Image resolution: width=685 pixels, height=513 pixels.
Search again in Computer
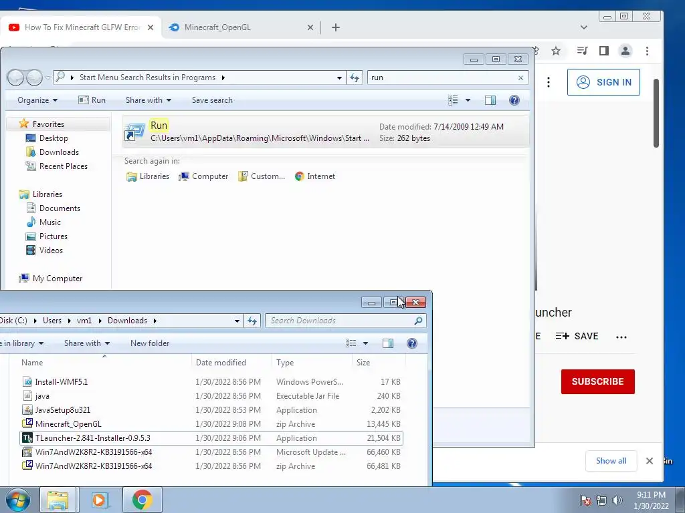(x=203, y=176)
